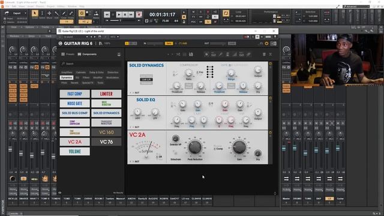Save preset using plugin header disk icon
384x216 pixels.
pyautogui.click(x=100, y=37)
